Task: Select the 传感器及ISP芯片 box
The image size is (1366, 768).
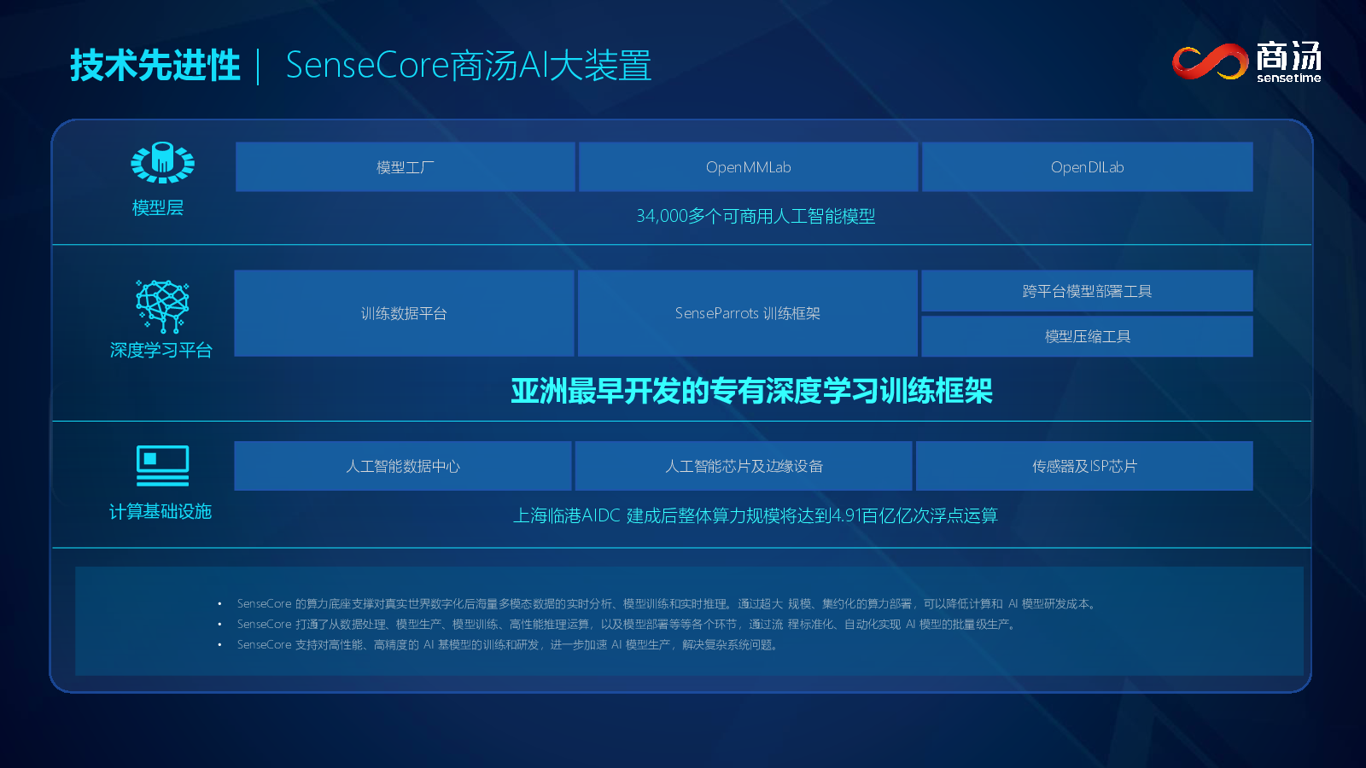Action: coord(1084,466)
